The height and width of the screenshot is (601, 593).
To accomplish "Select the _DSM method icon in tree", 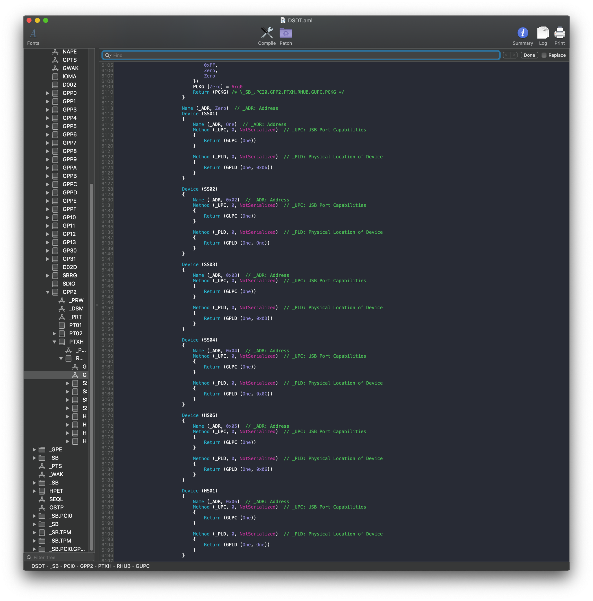I will (62, 309).
